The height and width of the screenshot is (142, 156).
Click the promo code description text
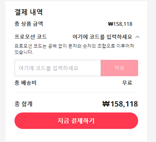[74, 49]
